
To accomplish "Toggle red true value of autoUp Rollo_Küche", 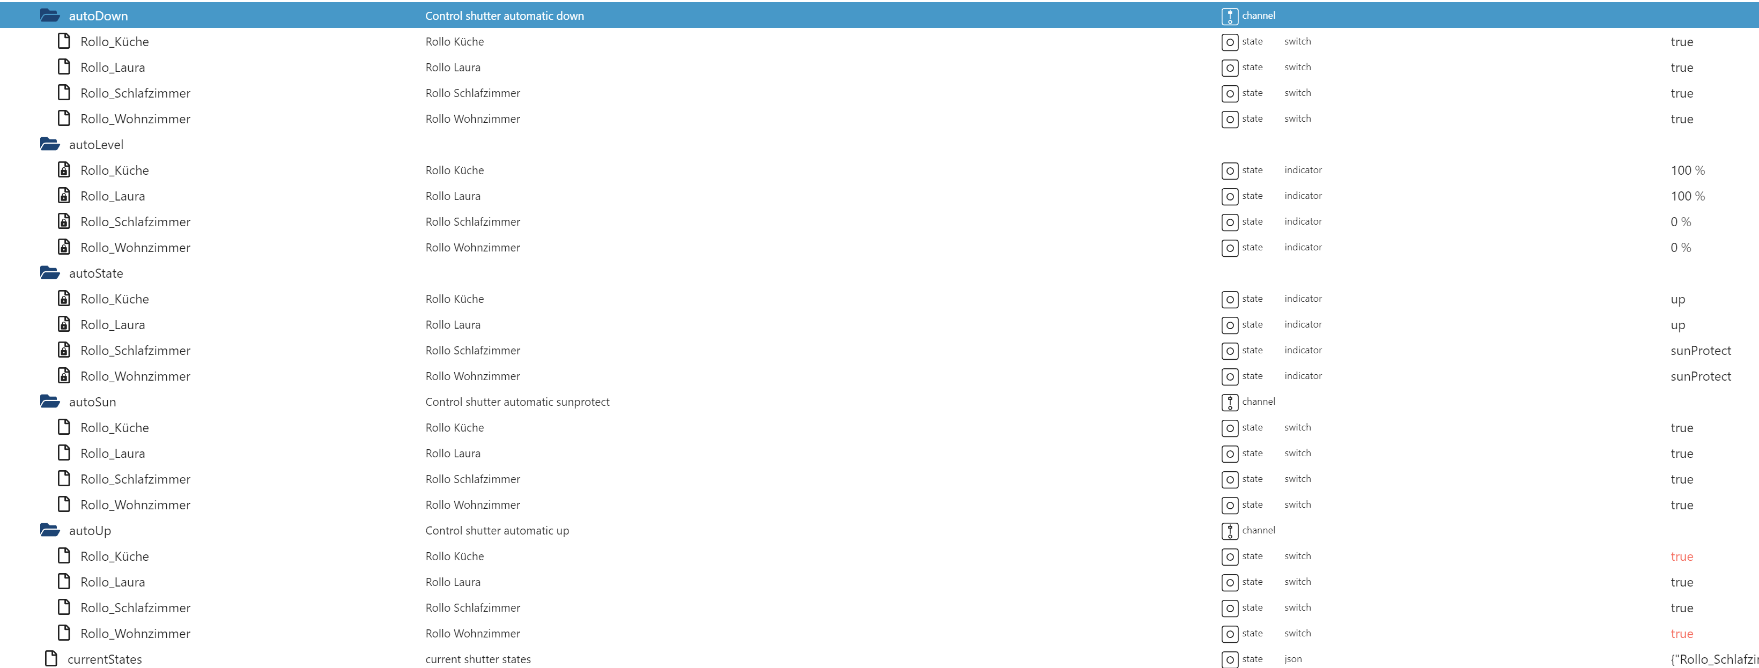I will [x=1681, y=556].
